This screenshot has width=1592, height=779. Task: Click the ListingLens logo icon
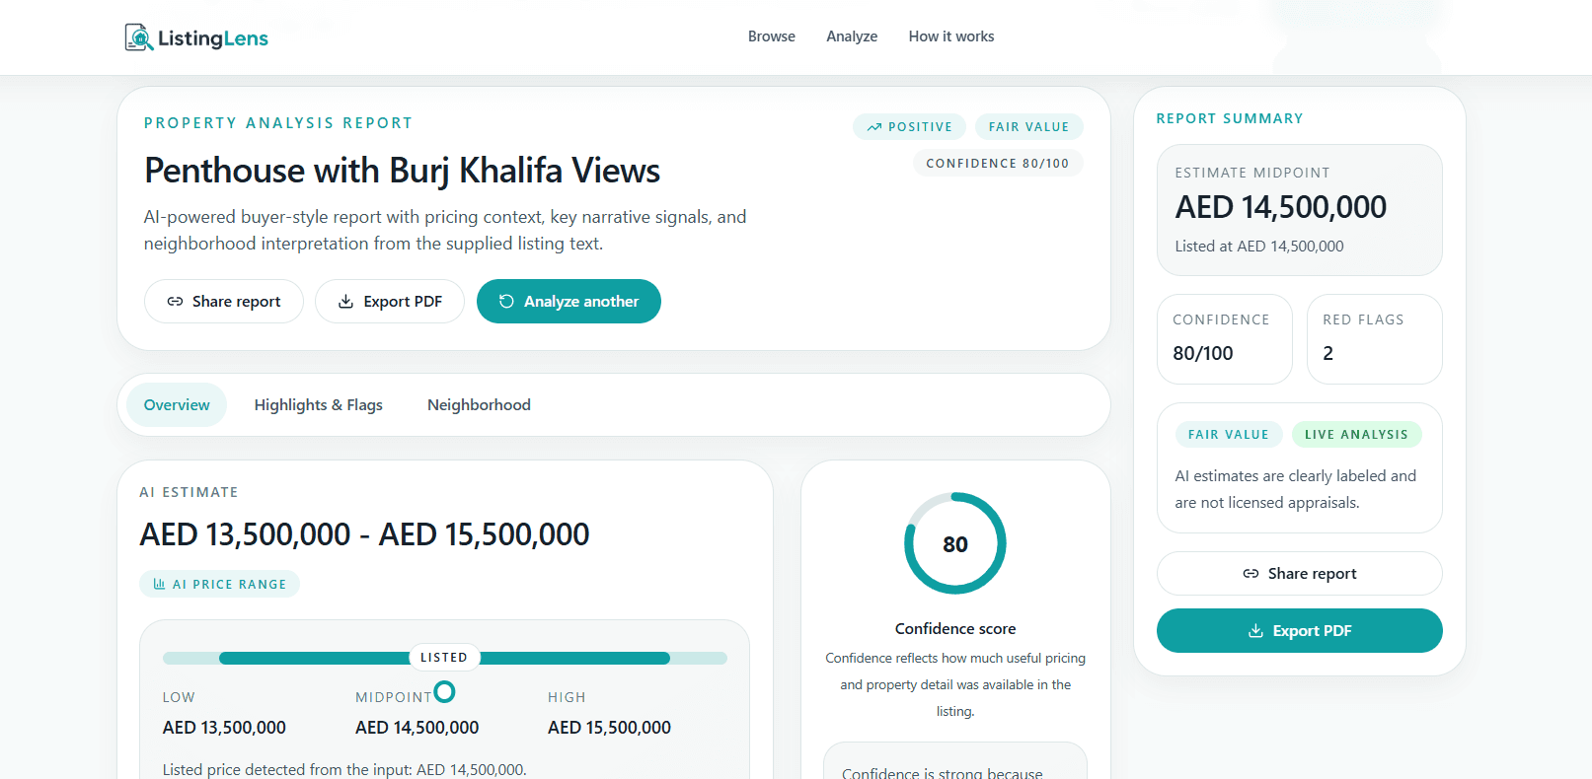click(138, 37)
